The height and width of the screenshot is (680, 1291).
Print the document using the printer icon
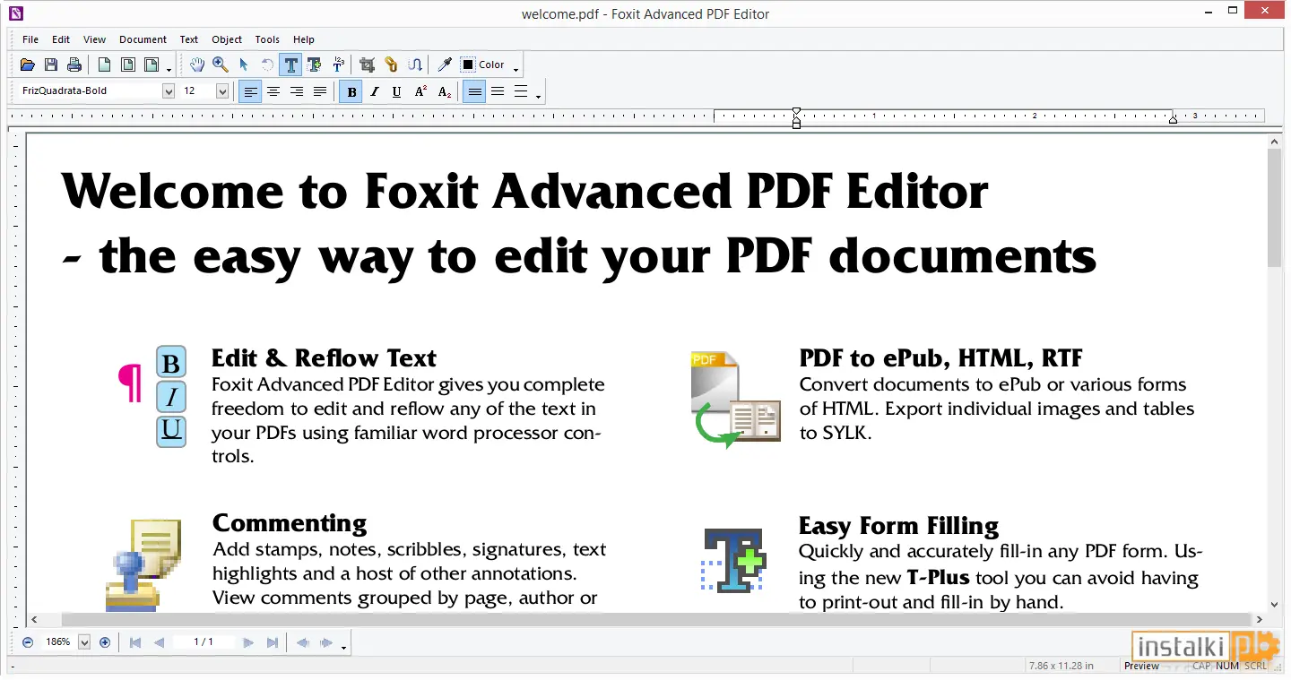(x=74, y=65)
